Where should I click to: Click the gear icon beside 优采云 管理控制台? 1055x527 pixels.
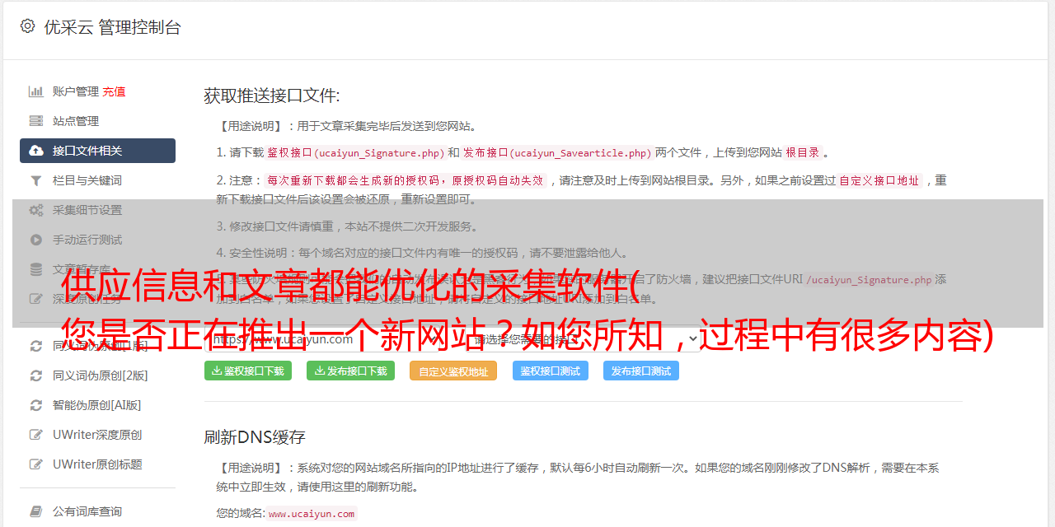click(27, 26)
